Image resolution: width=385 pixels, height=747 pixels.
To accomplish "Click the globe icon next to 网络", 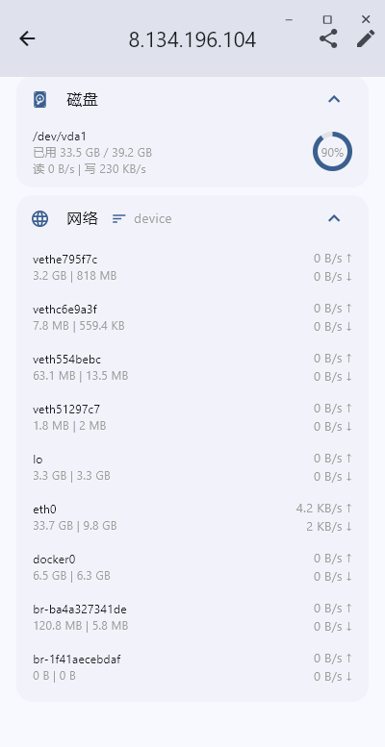I will coord(40,218).
